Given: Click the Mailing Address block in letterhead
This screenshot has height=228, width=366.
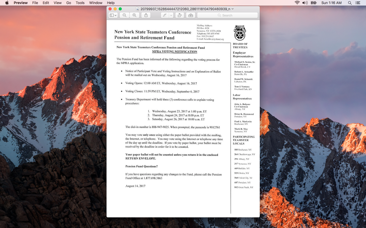Looking at the screenshot, I should click(210, 32).
